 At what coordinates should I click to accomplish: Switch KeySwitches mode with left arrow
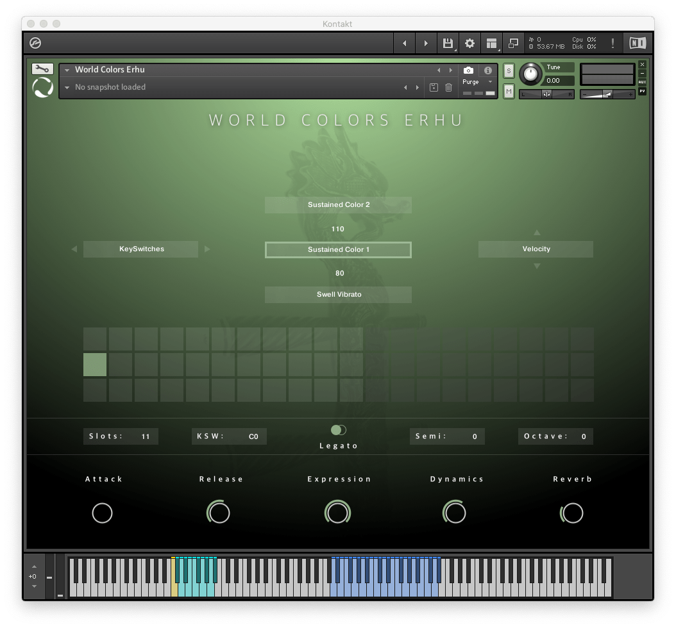click(x=74, y=249)
